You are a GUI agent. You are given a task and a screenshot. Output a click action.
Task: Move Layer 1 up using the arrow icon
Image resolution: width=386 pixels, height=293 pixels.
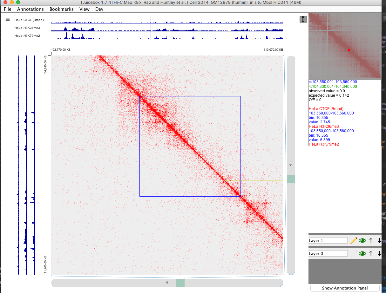[x=370, y=240]
